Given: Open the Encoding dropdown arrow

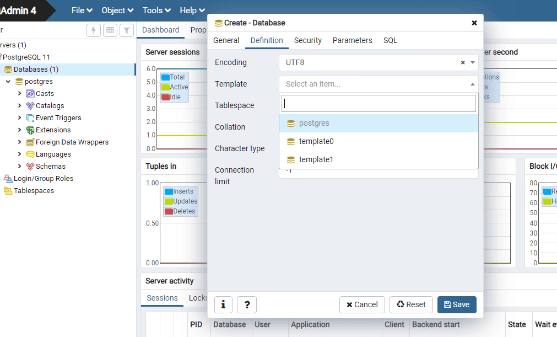Looking at the screenshot, I should 473,63.
